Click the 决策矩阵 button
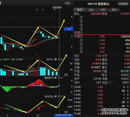The image size is (130, 117). (x=123, y=4)
